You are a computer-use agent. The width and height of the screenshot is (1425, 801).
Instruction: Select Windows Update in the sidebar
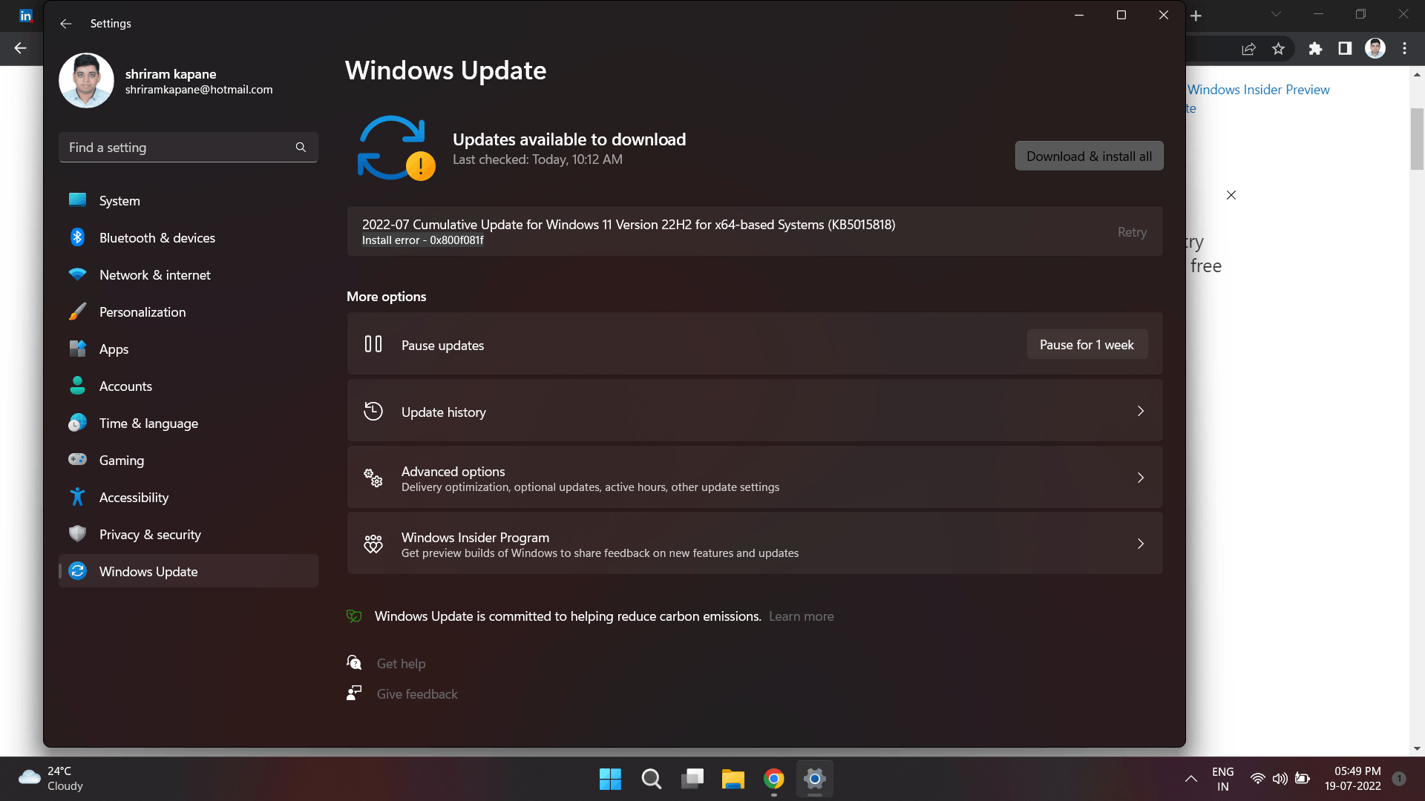[188, 571]
